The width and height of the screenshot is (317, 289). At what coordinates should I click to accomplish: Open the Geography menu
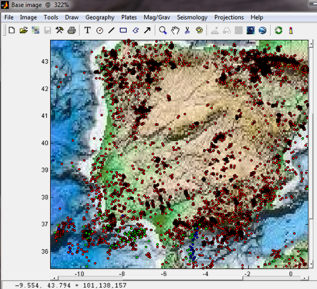[x=100, y=18]
